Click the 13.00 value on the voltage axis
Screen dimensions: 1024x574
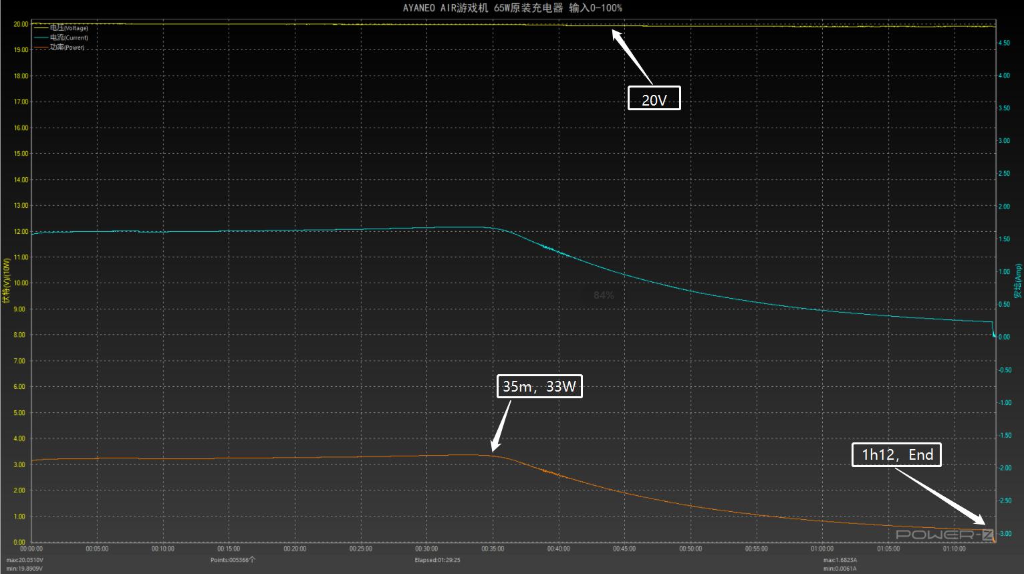21,206
